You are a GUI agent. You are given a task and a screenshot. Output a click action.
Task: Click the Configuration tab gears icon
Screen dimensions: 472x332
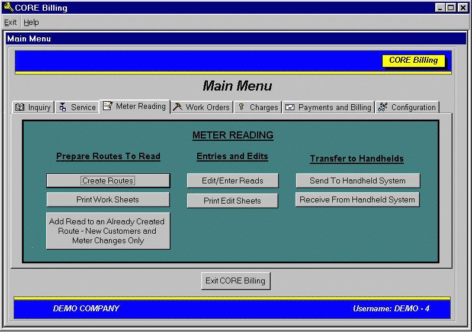click(383, 107)
